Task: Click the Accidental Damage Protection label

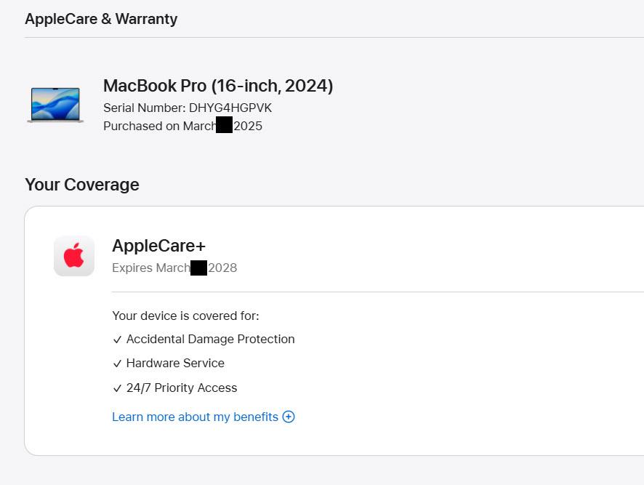Action: (210, 339)
